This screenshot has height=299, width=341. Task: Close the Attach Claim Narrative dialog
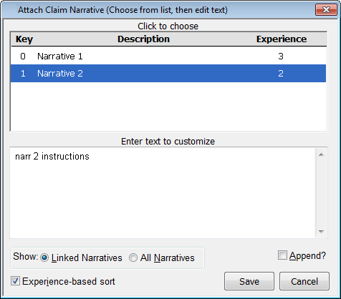(x=326, y=10)
